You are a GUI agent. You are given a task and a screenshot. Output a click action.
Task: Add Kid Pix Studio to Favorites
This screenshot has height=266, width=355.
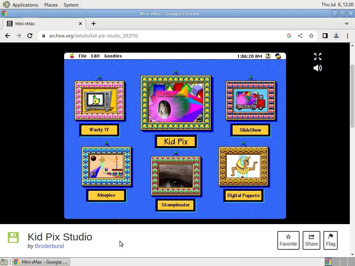click(x=288, y=240)
